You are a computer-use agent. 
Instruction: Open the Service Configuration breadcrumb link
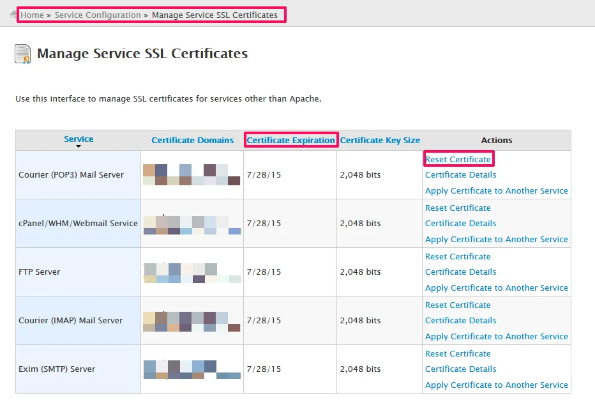tap(98, 15)
